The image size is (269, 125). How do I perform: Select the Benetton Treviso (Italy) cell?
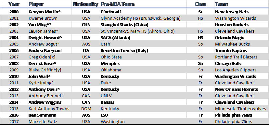(143, 50)
